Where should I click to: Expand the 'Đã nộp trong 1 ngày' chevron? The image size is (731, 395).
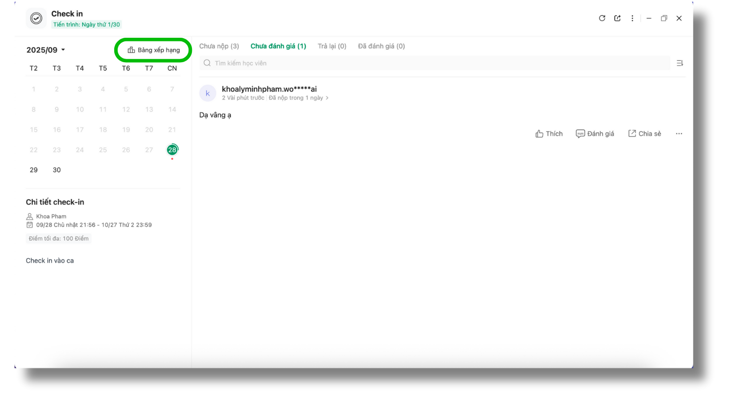tap(327, 98)
